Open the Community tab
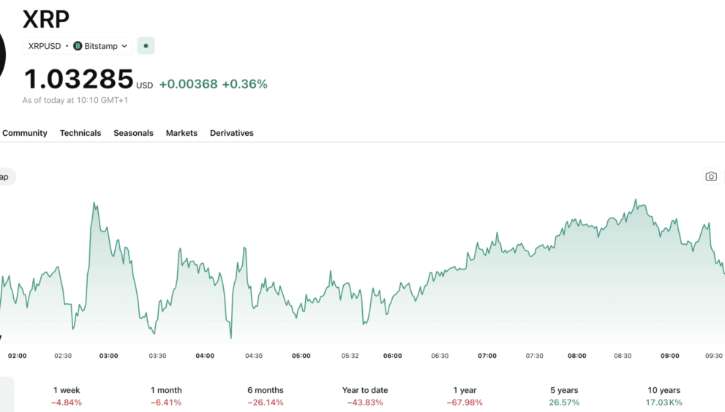This screenshot has width=725, height=412. click(24, 133)
